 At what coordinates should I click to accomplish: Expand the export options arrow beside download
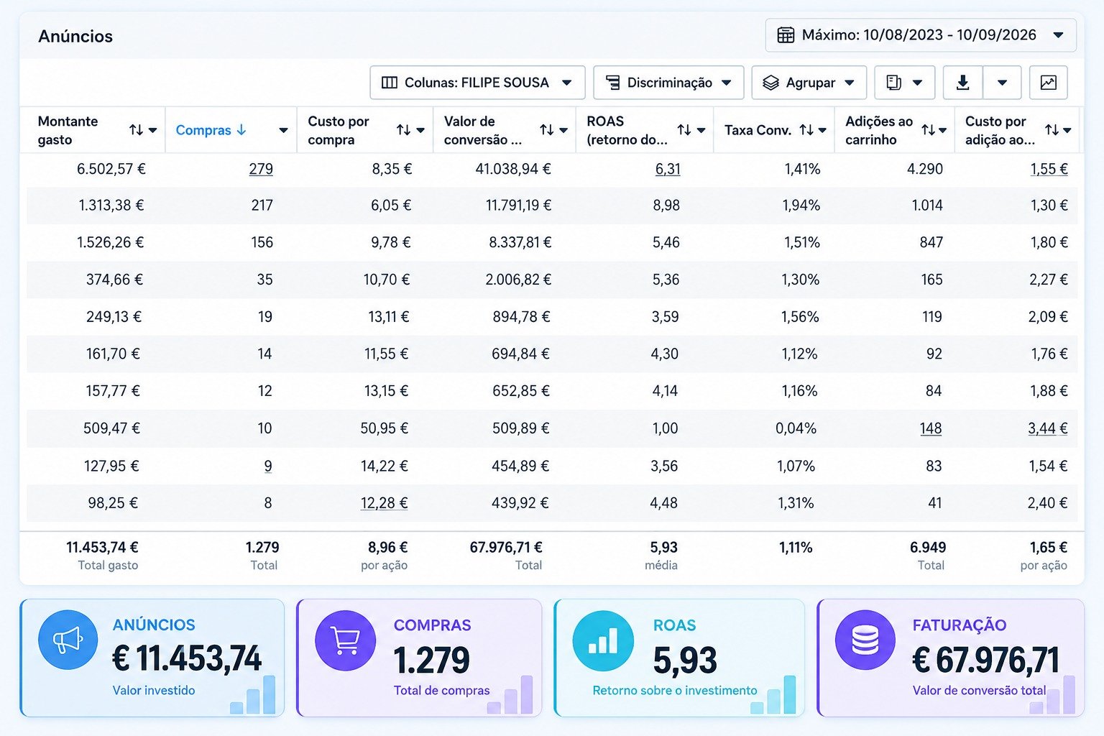1002,83
